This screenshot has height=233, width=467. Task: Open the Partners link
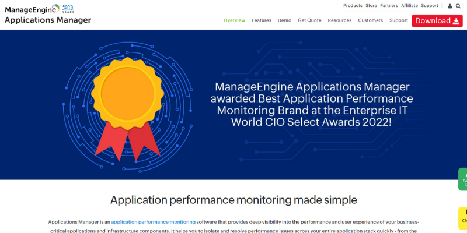[x=389, y=6]
